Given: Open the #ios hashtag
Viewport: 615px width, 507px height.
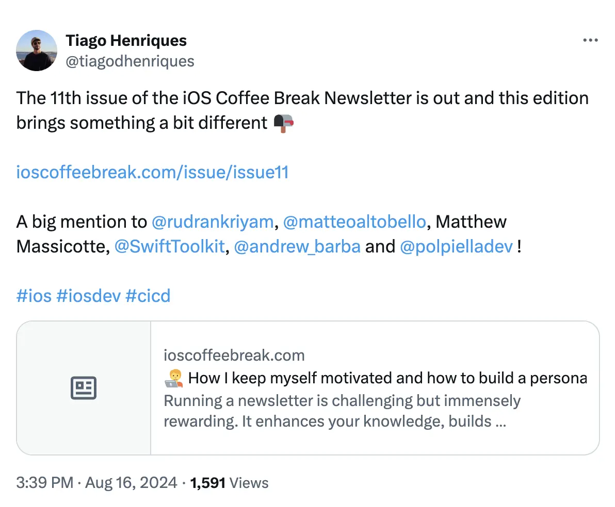Looking at the screenshot, I should (34, 295).
